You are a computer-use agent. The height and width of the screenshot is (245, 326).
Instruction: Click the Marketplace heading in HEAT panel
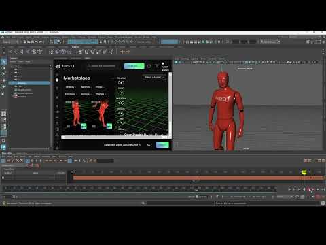[77, 78]
